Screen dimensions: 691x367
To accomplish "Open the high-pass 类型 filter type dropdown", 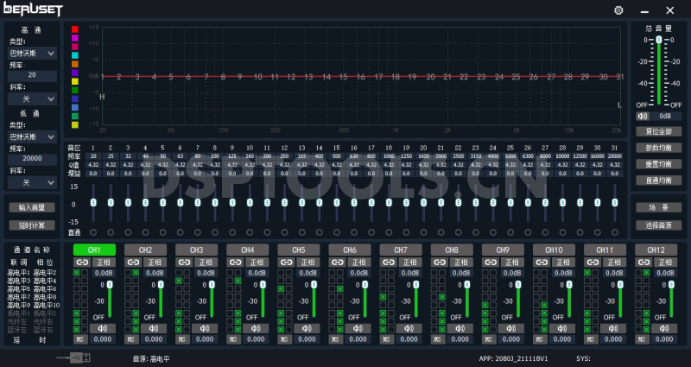I will (x=33, y=54).
